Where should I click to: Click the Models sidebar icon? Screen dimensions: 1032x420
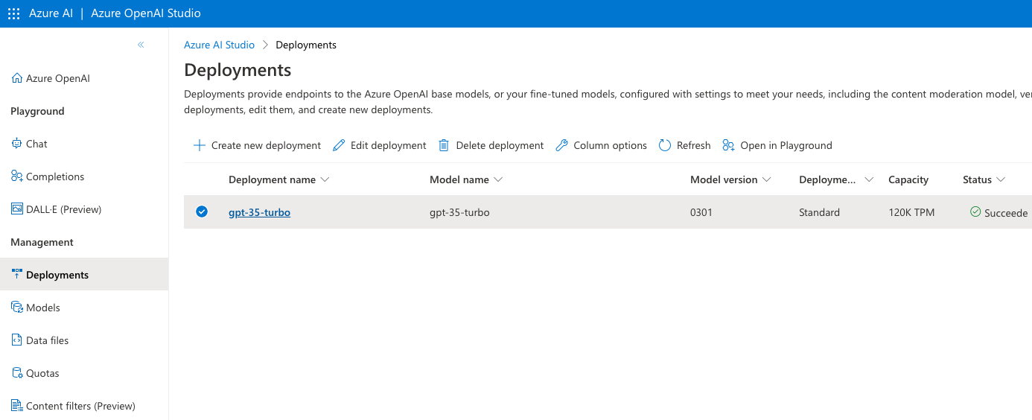click(17, 308)
